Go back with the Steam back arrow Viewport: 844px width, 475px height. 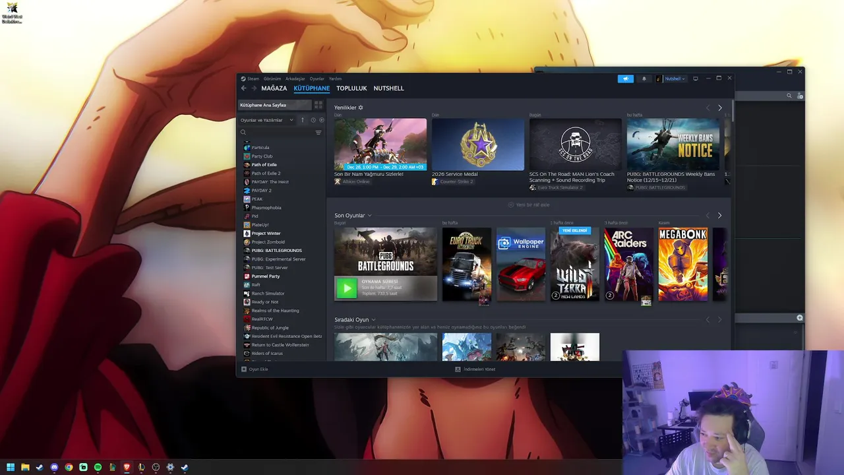coord(243,88)
